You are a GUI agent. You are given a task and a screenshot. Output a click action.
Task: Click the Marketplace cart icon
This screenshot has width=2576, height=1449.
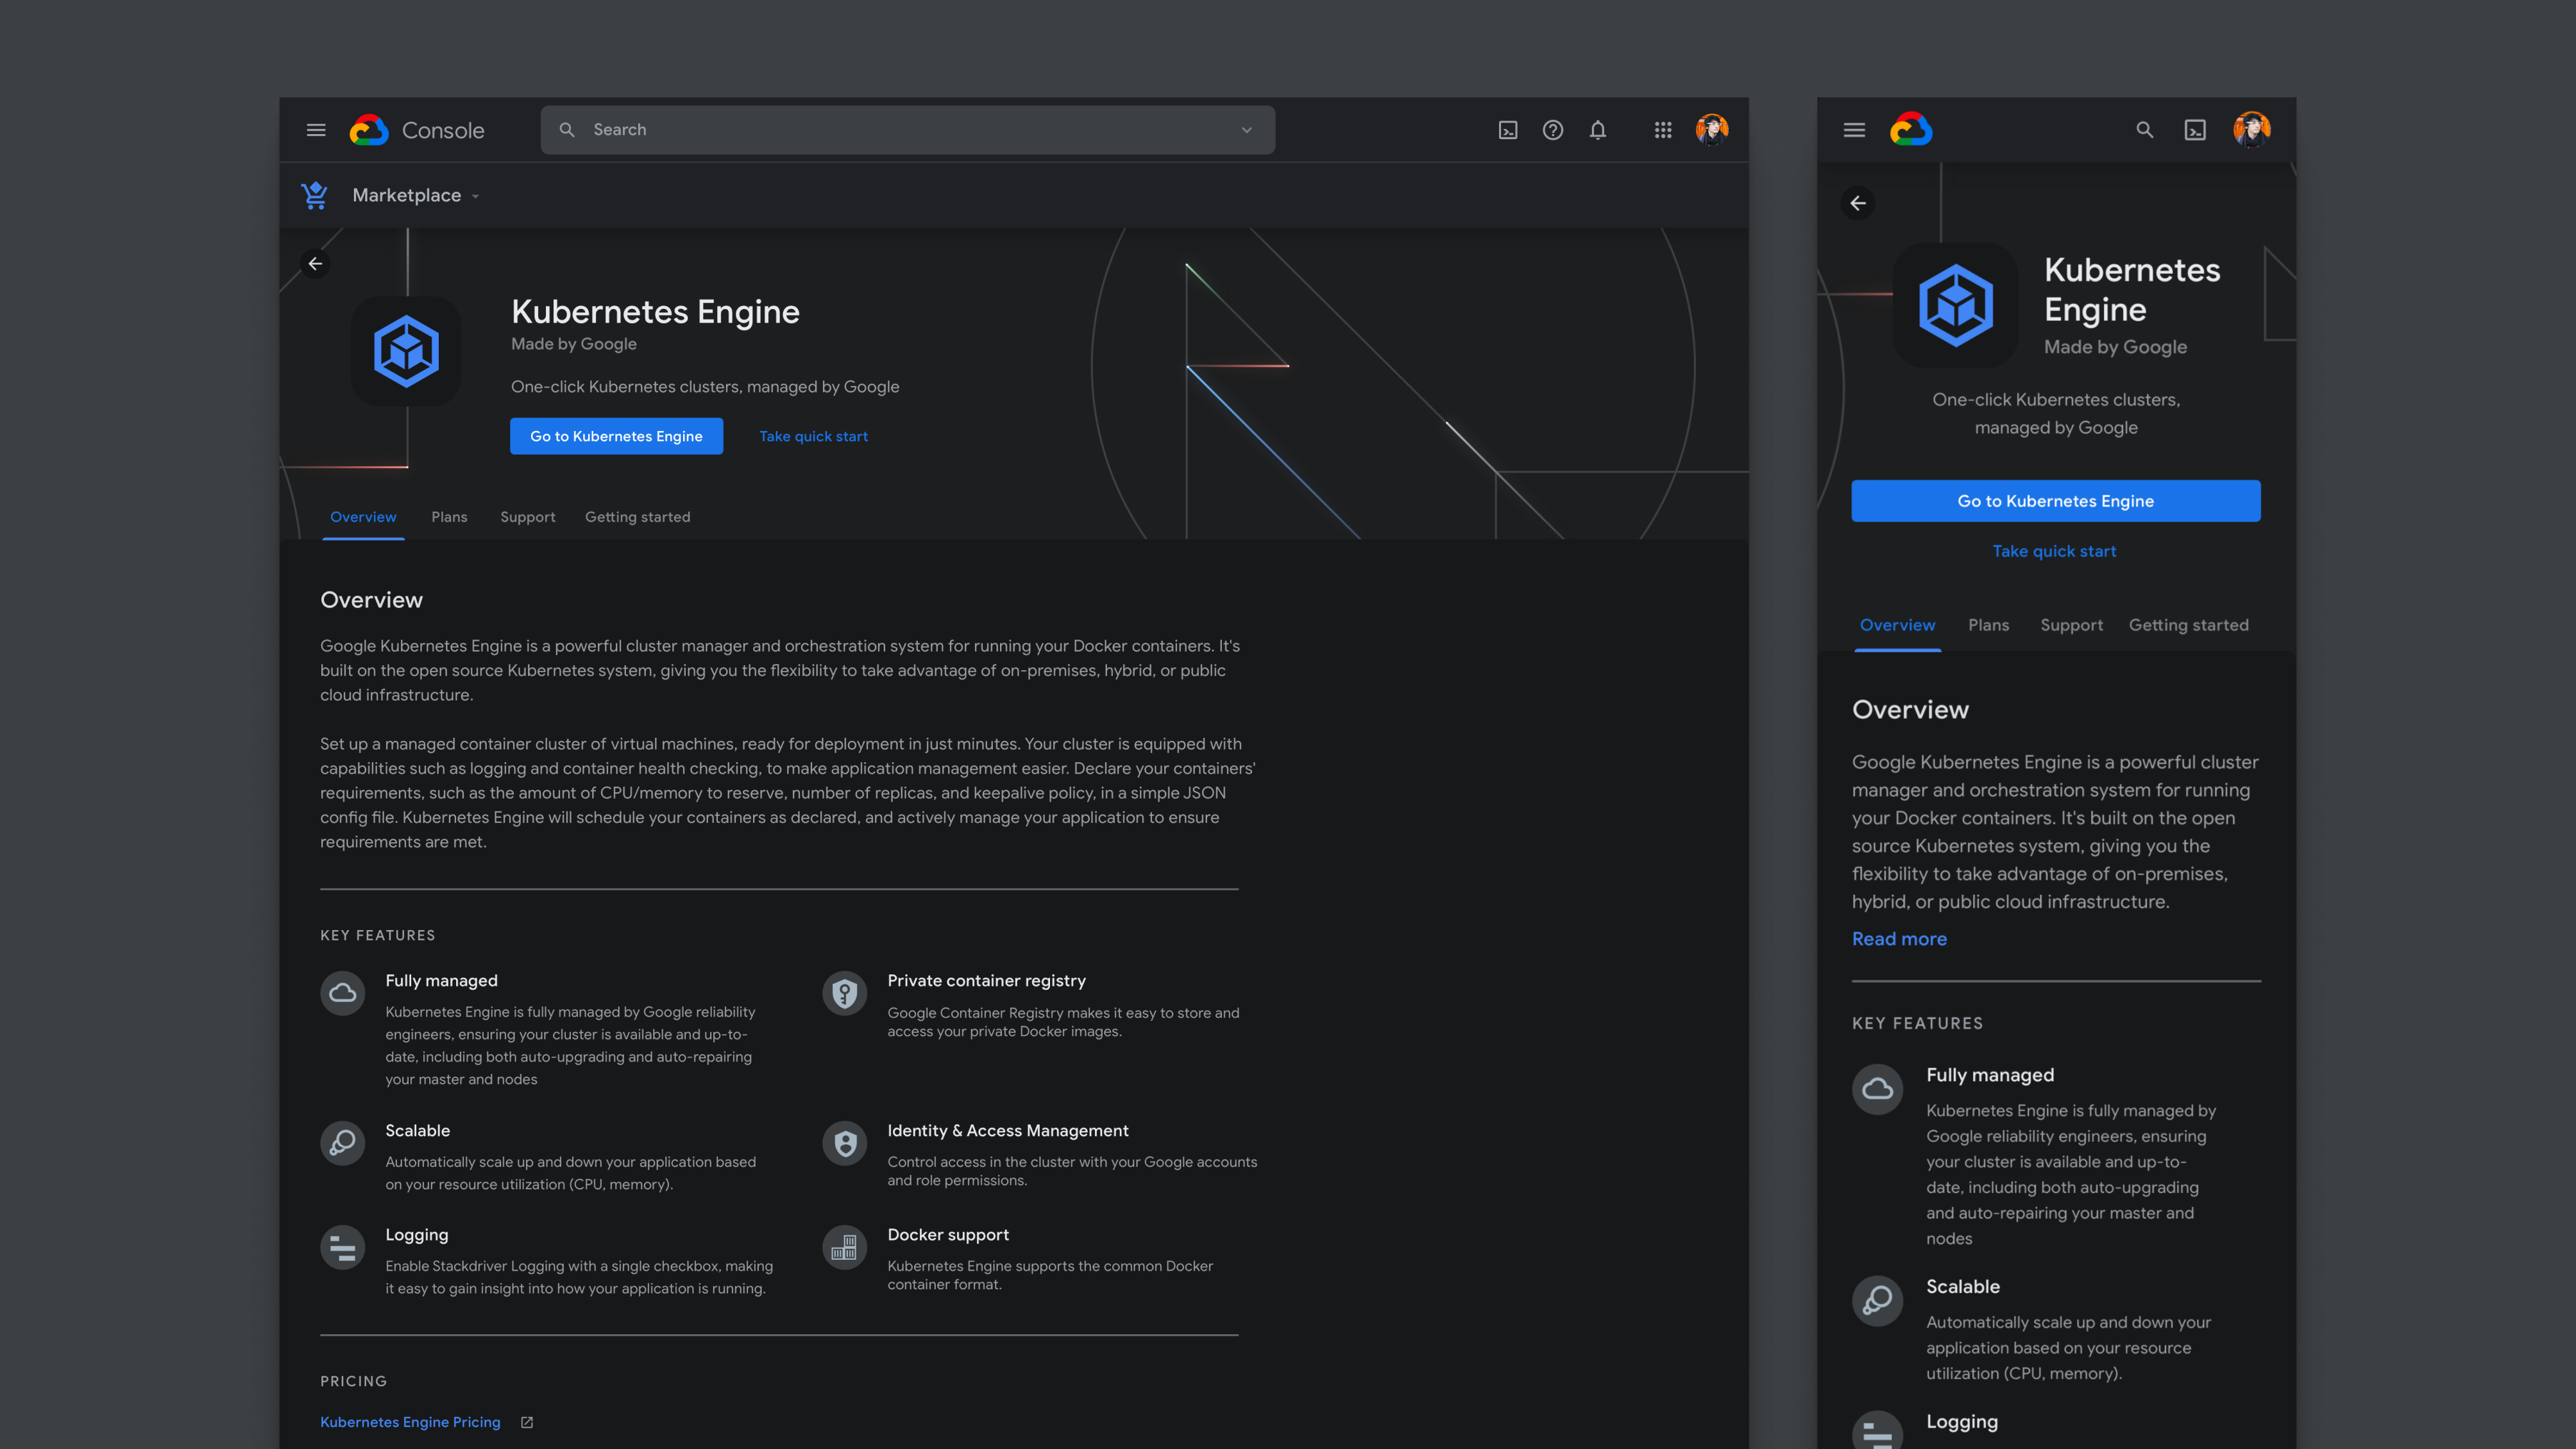tap(315, 195)
